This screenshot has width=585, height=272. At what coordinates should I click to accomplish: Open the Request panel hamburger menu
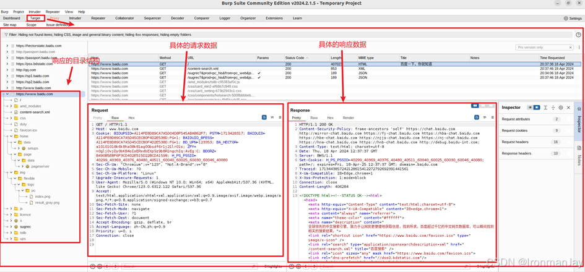tap(280, 117)
